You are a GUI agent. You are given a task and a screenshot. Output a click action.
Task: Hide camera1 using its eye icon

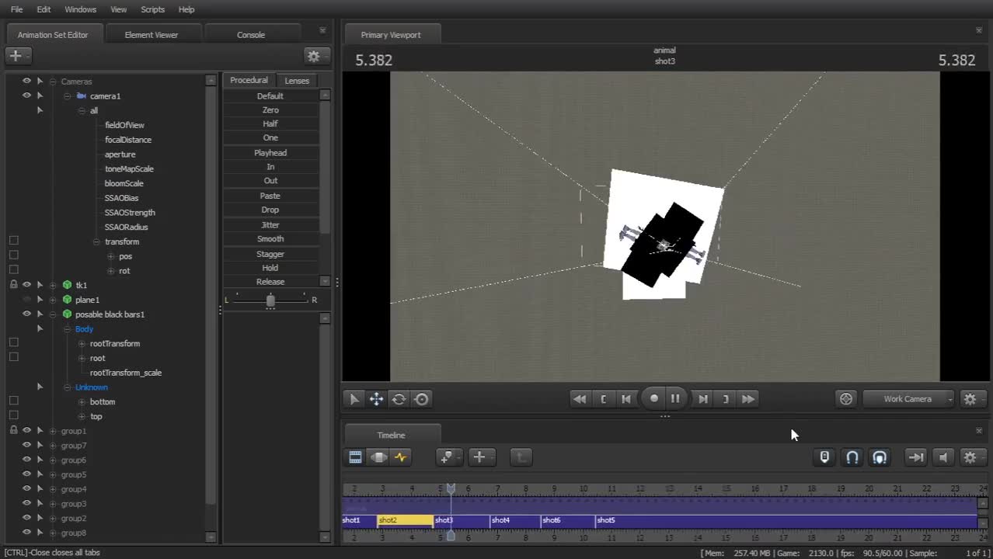[26, 95]
